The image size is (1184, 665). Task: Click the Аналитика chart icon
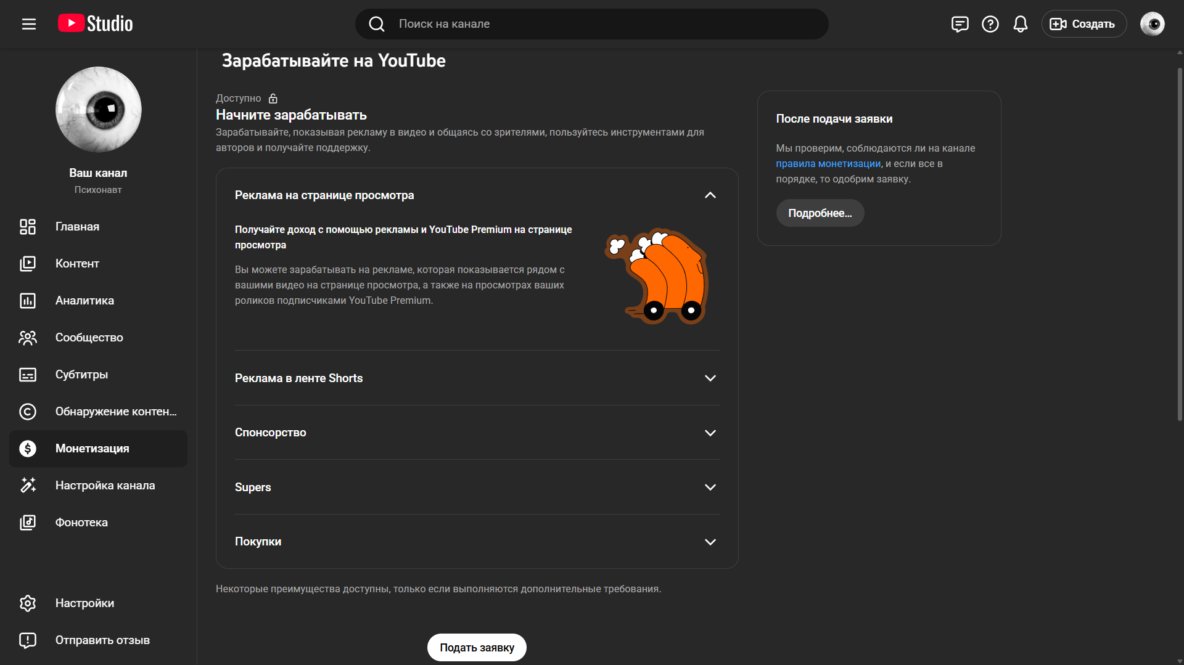[28, 301]
